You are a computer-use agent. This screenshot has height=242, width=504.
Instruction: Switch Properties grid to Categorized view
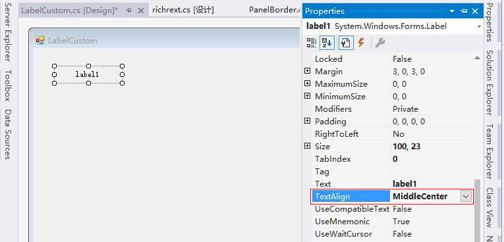click(x=311, y=43)
